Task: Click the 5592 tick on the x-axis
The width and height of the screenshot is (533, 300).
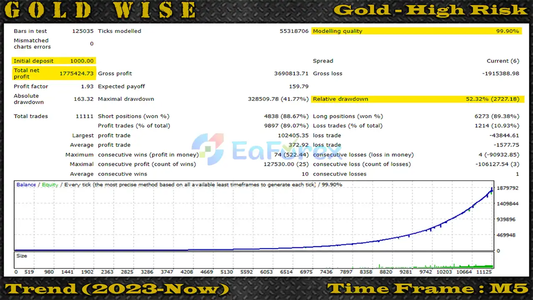Action: tap(247, 272)
